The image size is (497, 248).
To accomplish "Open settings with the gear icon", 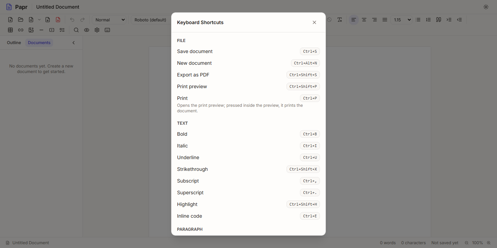I will 97,30.
